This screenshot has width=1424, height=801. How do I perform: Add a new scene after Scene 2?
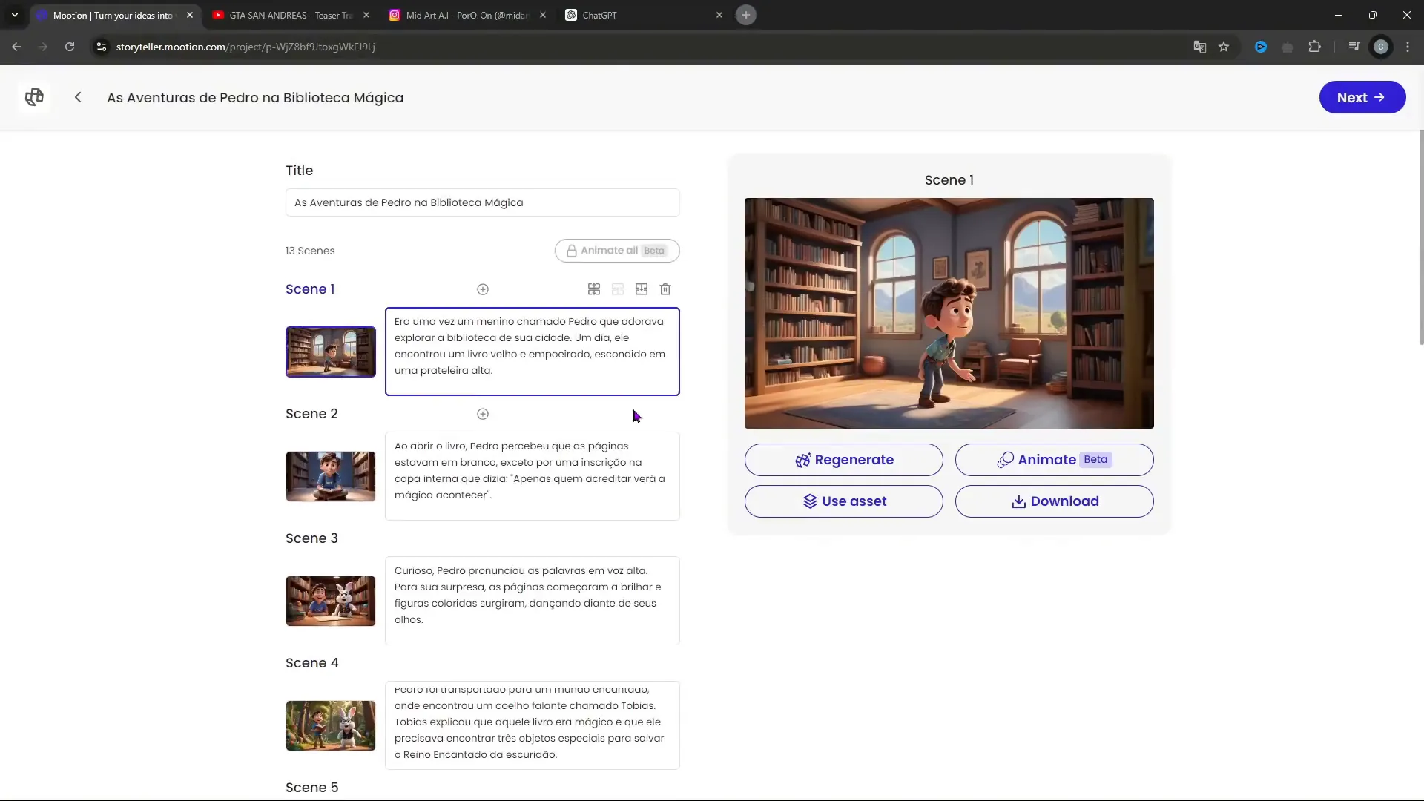coord(483,414)
